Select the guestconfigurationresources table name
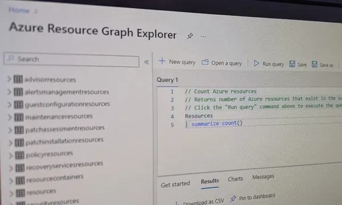Screen dimensions: 342x205 click(68, 104)
